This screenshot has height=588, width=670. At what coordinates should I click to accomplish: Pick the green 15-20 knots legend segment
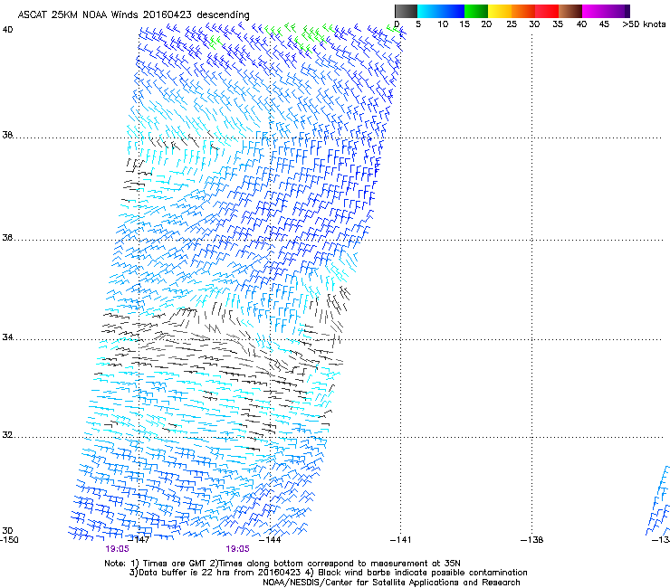click(x=476, y=11)
